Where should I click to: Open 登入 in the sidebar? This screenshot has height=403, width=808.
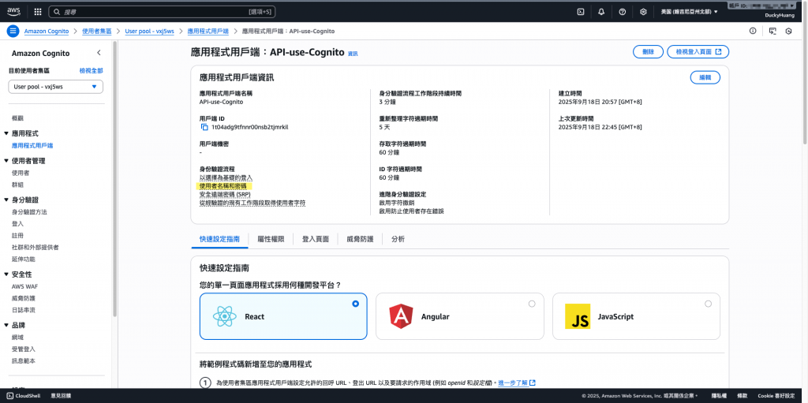pos(17,224)
